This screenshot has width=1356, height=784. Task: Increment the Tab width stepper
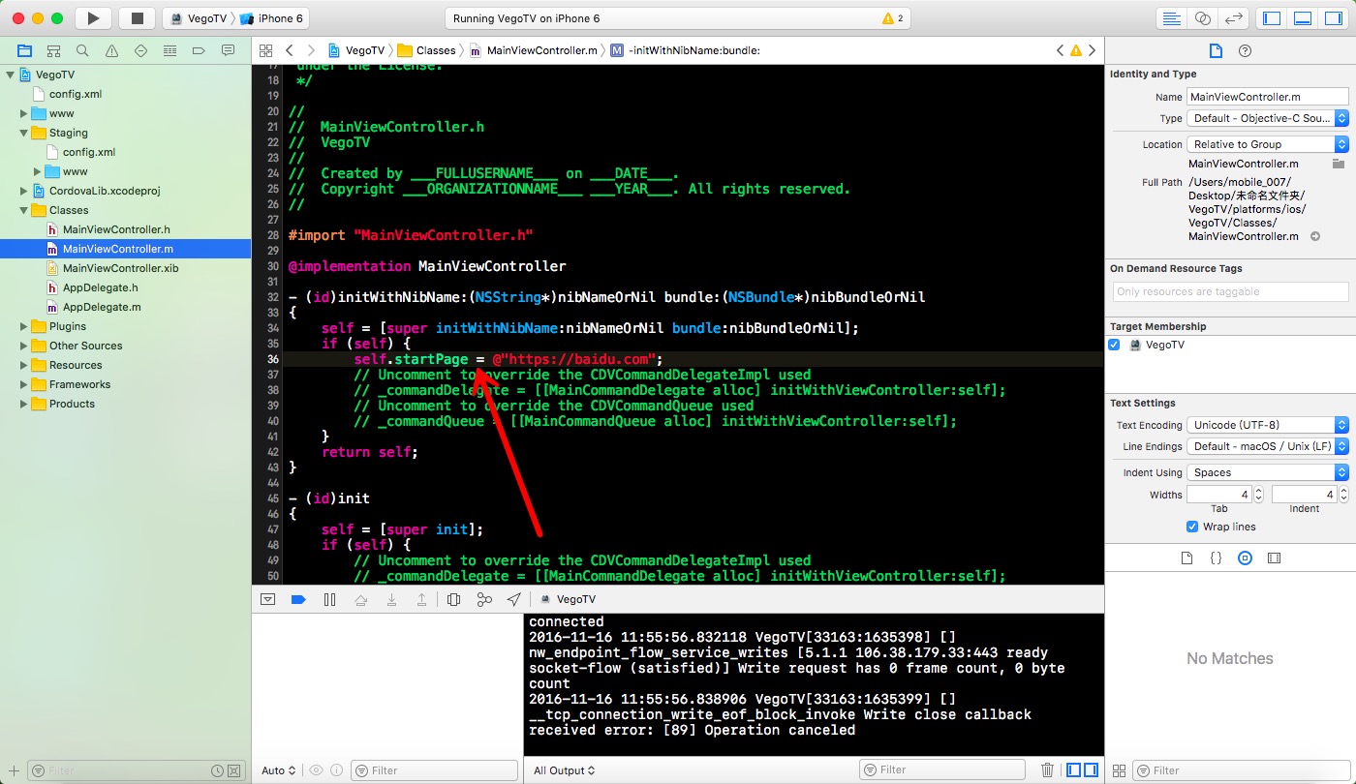click(1258, 491)
